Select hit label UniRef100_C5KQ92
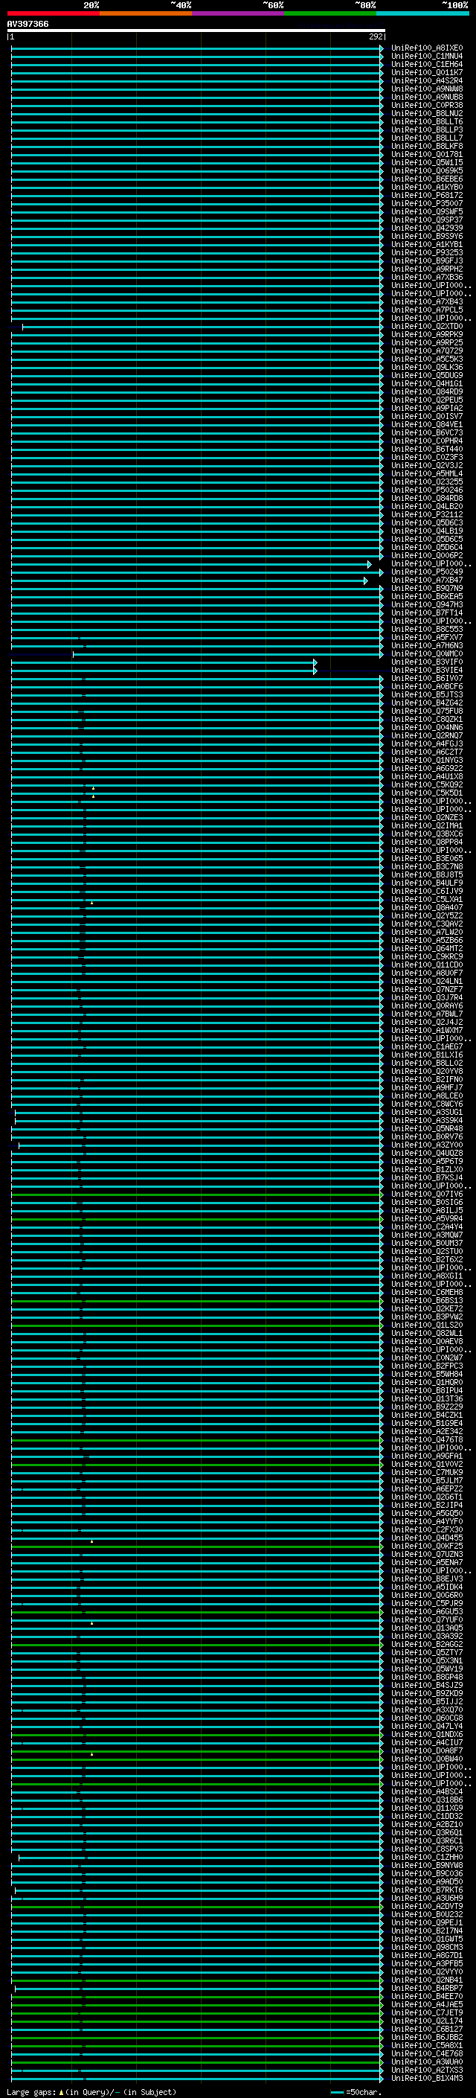 click(426, 785)
